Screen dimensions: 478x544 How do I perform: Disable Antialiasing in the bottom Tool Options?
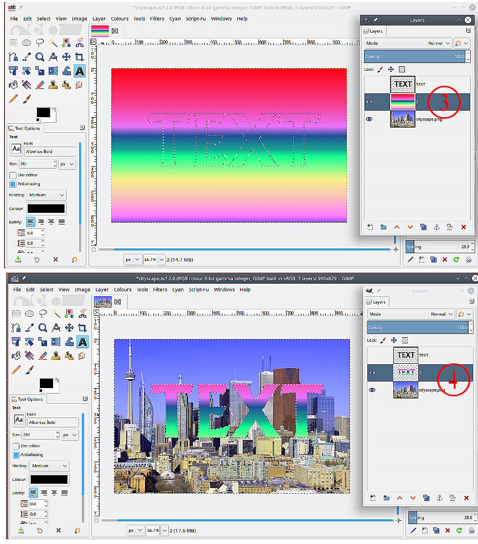point(17,454)
